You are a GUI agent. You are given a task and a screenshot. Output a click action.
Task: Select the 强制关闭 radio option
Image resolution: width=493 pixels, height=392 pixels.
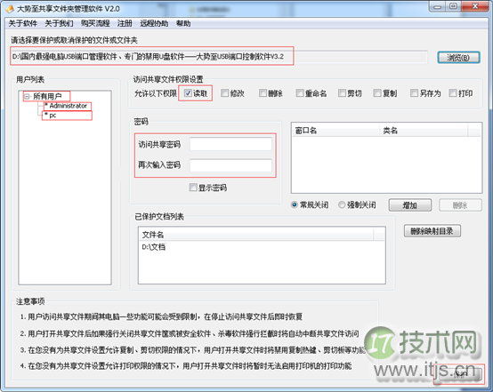[342, 204]
